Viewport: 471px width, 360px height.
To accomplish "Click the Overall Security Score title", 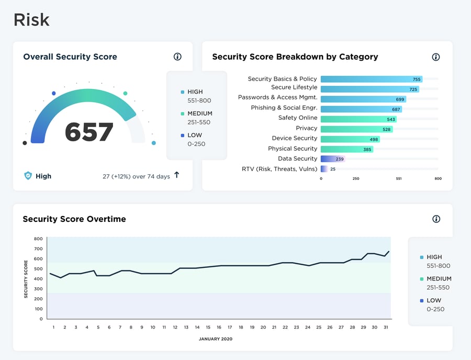I will [x=70, y=57].
